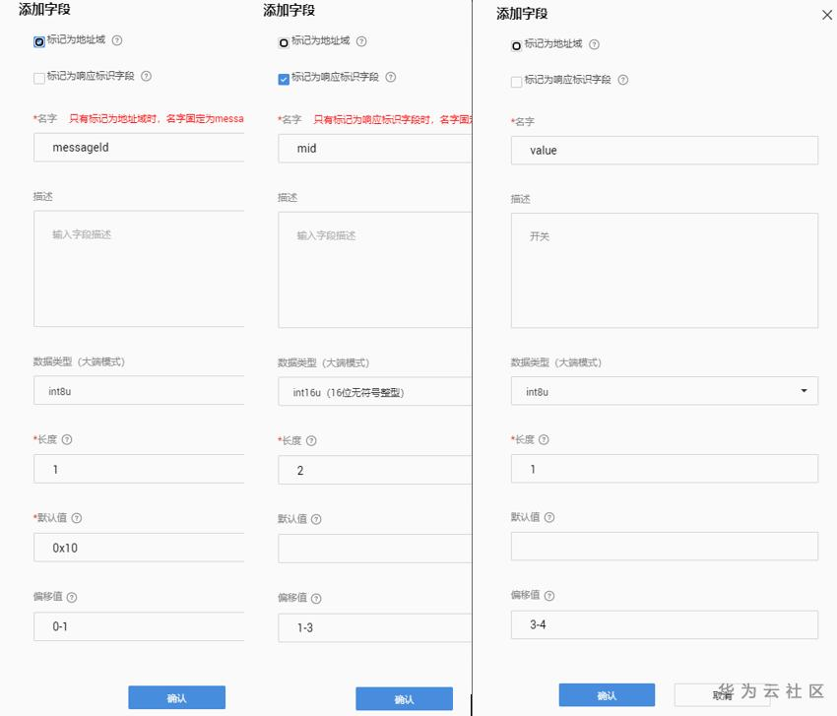
Task: Click help icon beside 标记为地址域 in messageId panel
Action: click(x=117, y=40)
